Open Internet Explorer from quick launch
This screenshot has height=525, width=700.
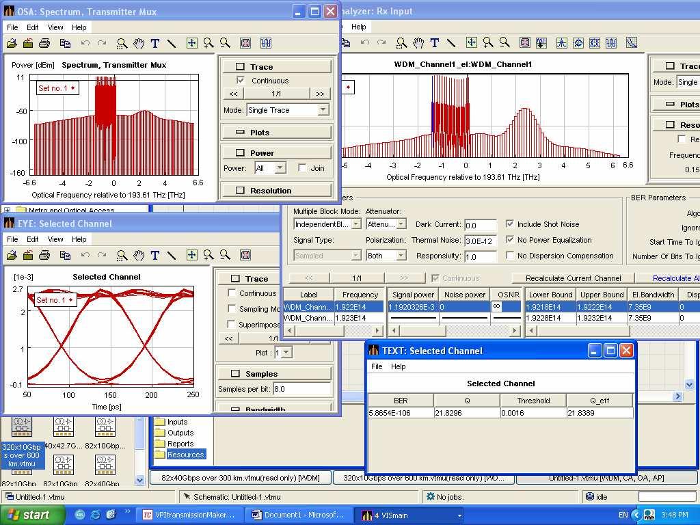(96, 515)
